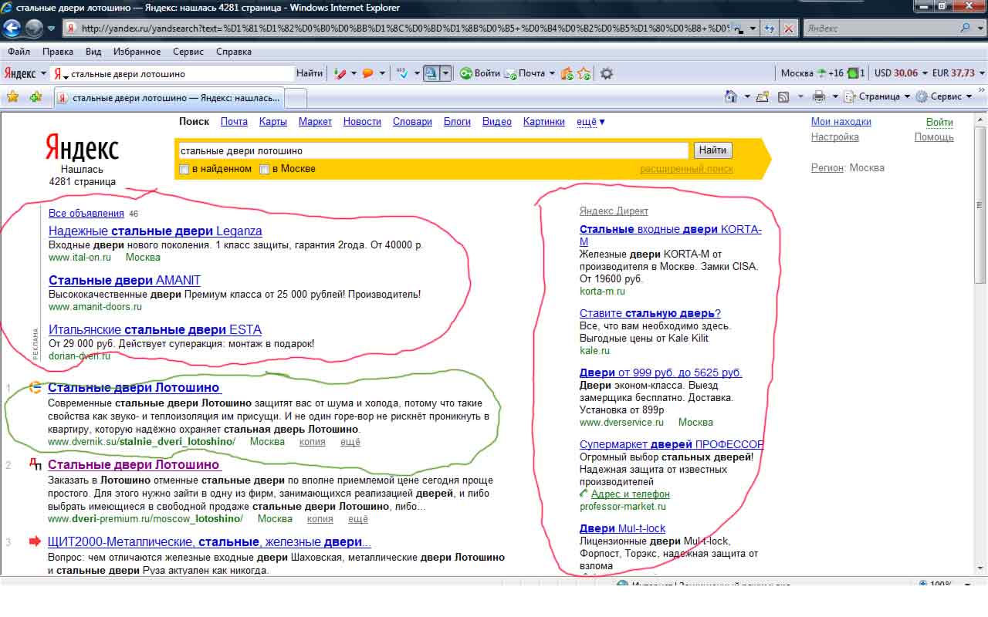Open the Карты link in top navigation
This screenshot has height=617, width=988.
click(273, 122)
